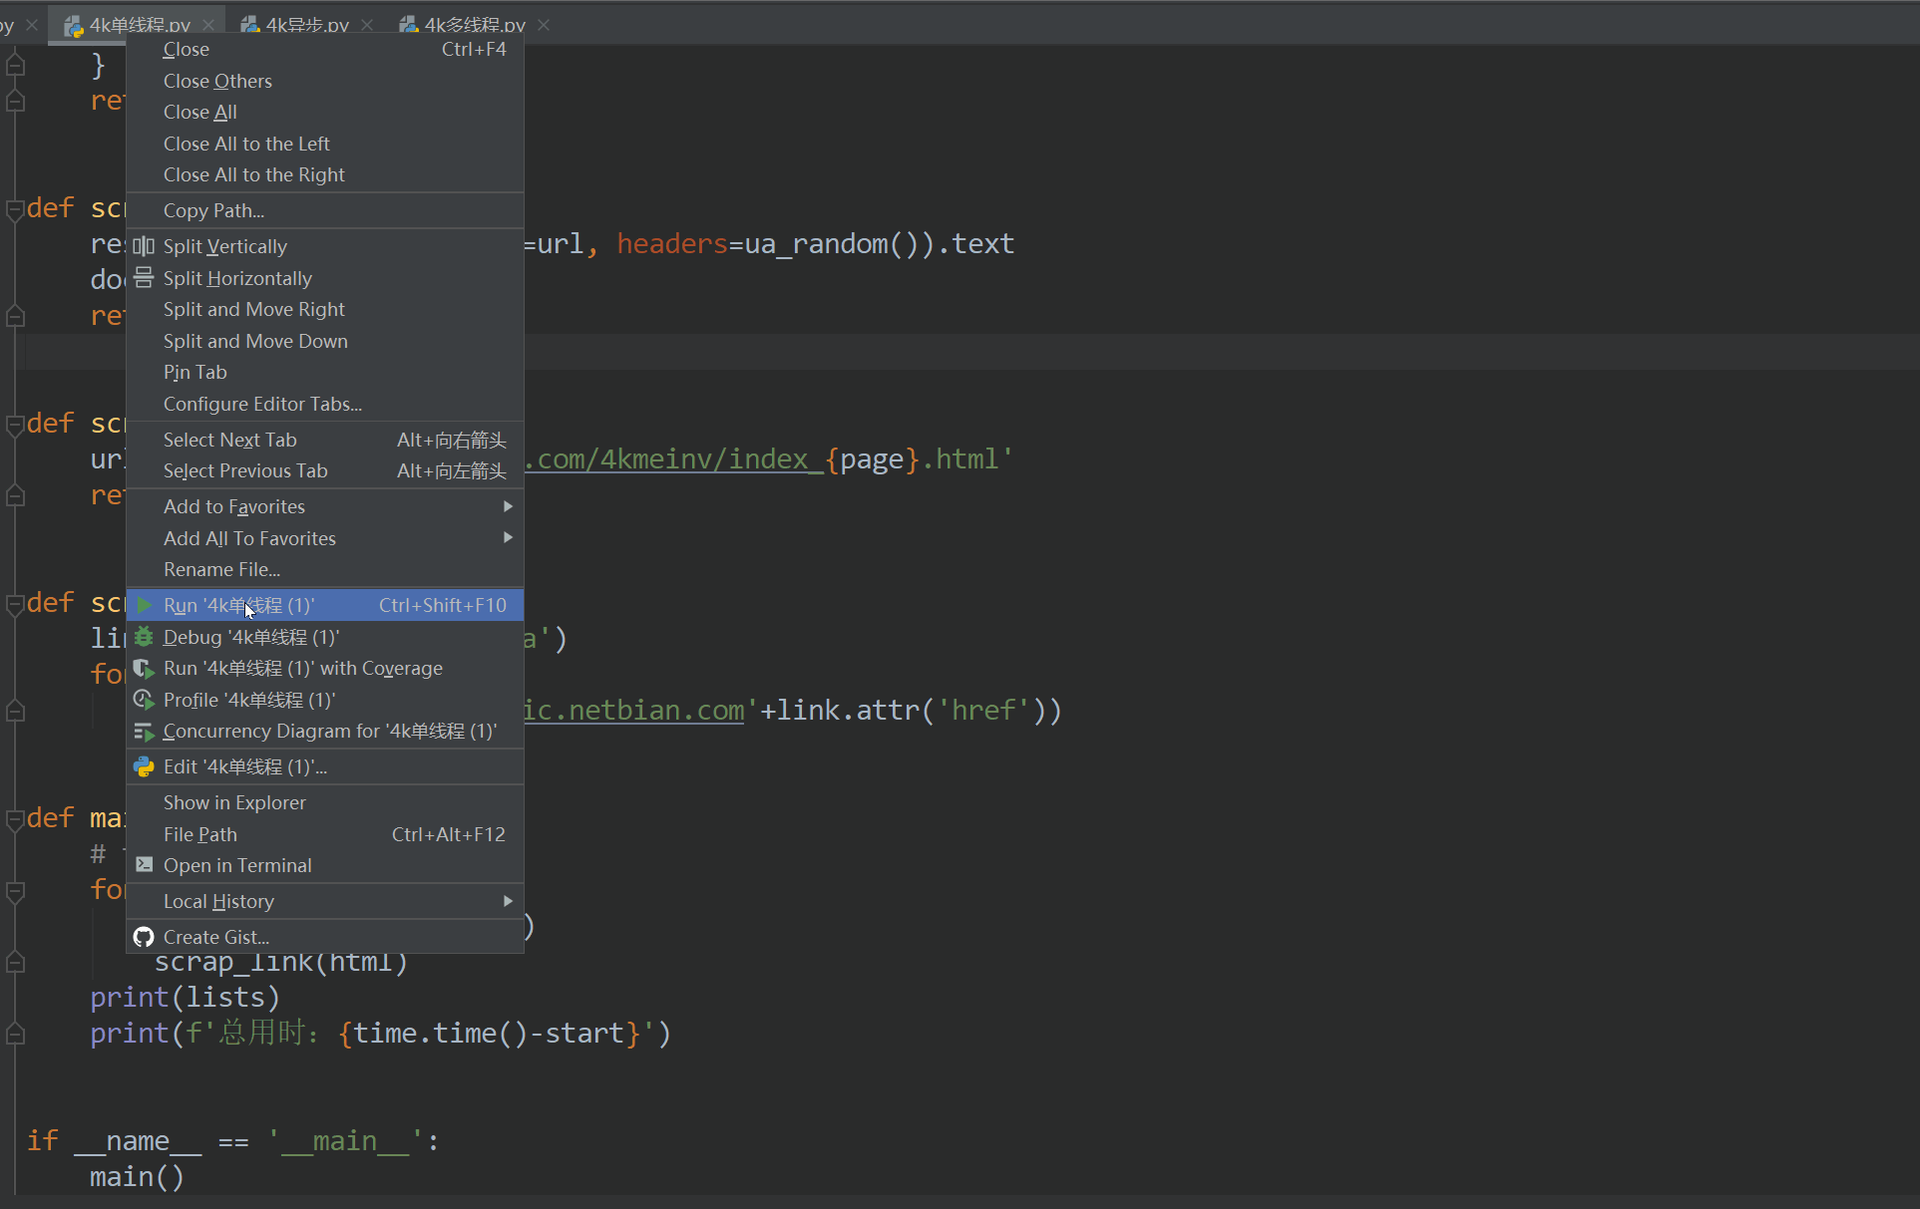The image size is (1920, 1209).
Task: Close the 4k多线程.py tab
Action: click(544, 25)
